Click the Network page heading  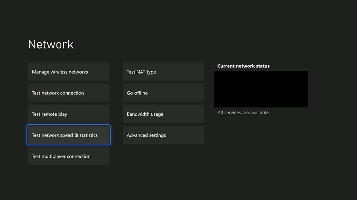pos(51,44)
